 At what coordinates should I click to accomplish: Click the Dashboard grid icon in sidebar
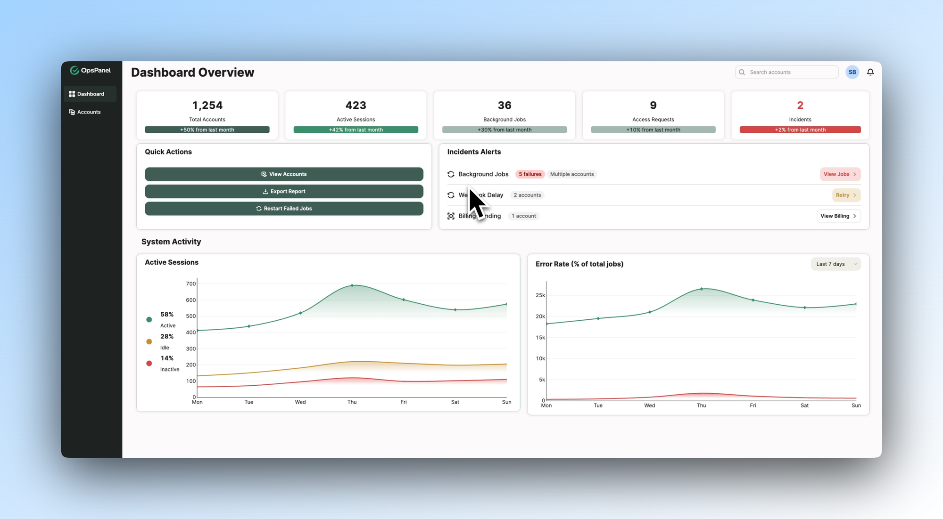[x=72, y=94]
